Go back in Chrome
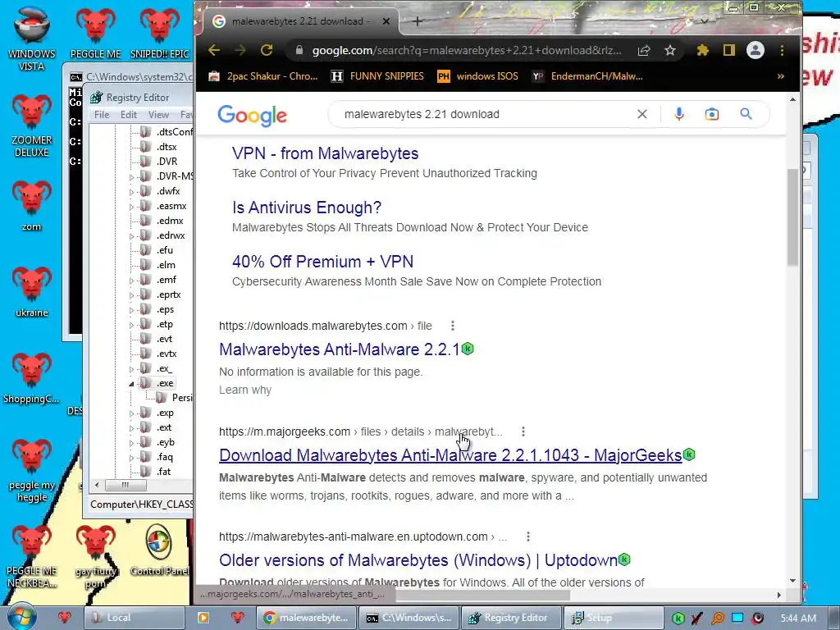 click(x=214, y=50)
